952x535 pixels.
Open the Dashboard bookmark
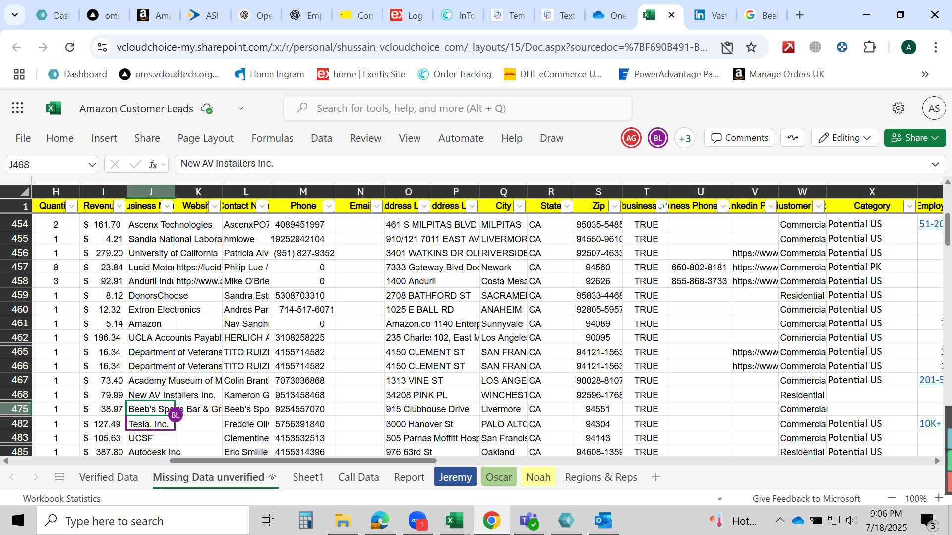[x=77, y=74]
